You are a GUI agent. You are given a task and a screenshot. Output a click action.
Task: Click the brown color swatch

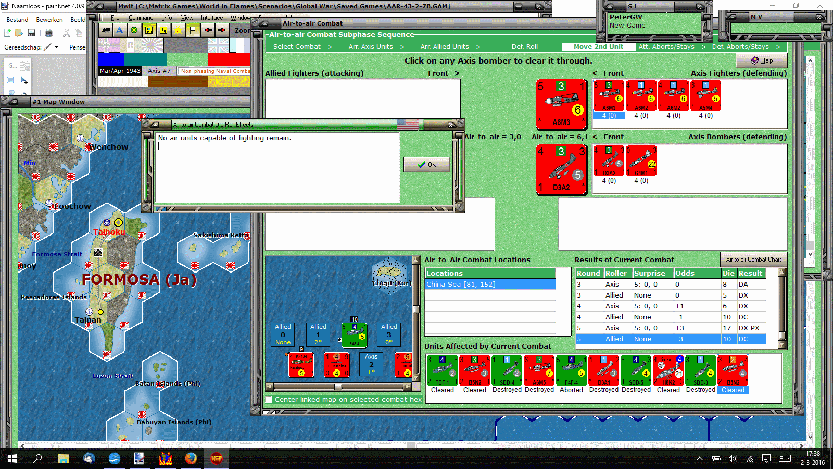pyautogui.click(x=178, y=81)
